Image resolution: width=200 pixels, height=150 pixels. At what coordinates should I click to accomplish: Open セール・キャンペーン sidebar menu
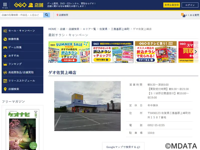[x=22, y=31]
